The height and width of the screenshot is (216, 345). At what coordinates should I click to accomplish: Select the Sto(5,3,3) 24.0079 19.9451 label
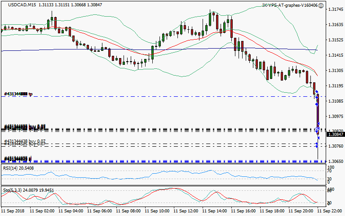click(x=28, y=190)
